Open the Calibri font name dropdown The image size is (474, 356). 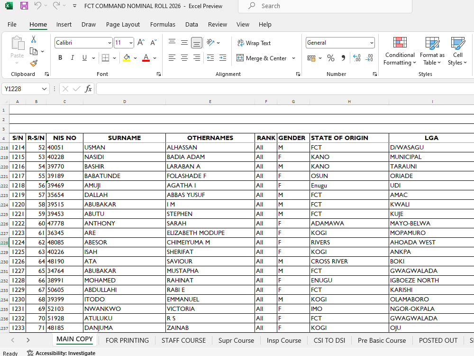coord(109,43)
